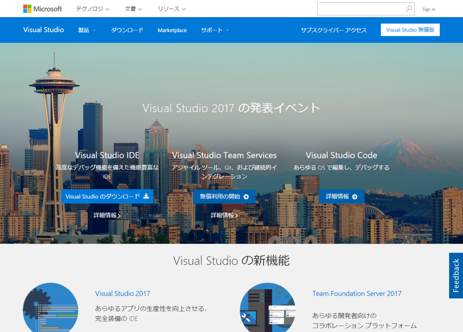
Task: Click Visual Studio のダウンロード button
Action: pyautogui.click(x=107, y=196)
